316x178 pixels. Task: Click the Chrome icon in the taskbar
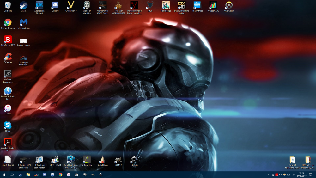[x=60, y=175]
